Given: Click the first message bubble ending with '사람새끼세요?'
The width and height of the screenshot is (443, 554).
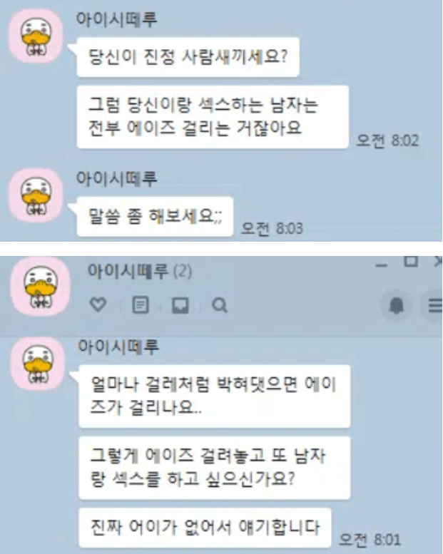Looking at the screenshot, I should tap(188, 57).
